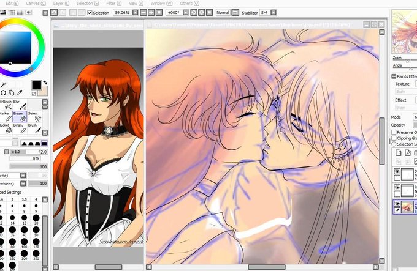Screen dimensions: 417x271
Task: Rotate canvas clockwise button
Action: coord(202,12)
